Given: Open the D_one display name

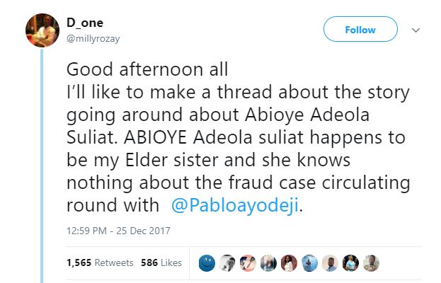Looking at the screenshot, I should [85, 23].
